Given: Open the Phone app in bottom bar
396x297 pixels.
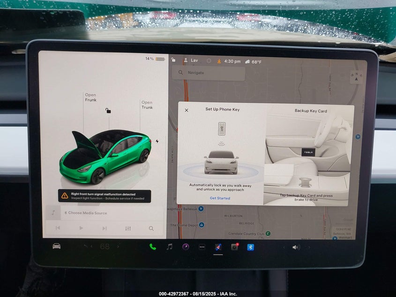Looking at the screenshot, I should coord(153,247).
